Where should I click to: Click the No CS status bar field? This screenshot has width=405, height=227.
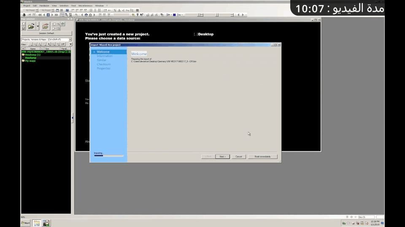coord(366,217)
